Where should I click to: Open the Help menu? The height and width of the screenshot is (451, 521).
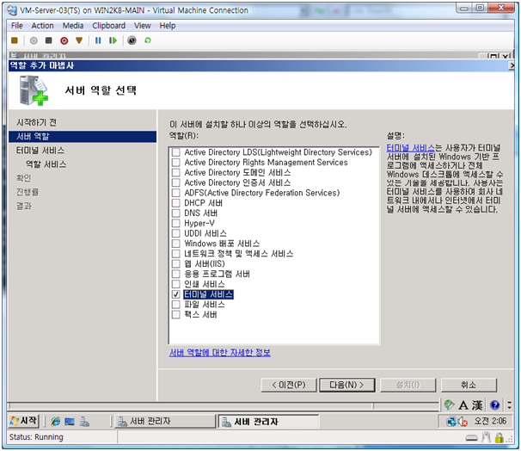(x=168, y=26)
